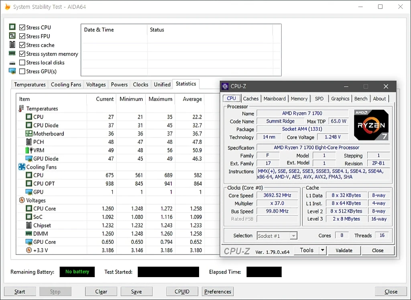Click the Stress CPU chip icon
The width and height of the screenshot is (411, 300).
tap(12, 27)
